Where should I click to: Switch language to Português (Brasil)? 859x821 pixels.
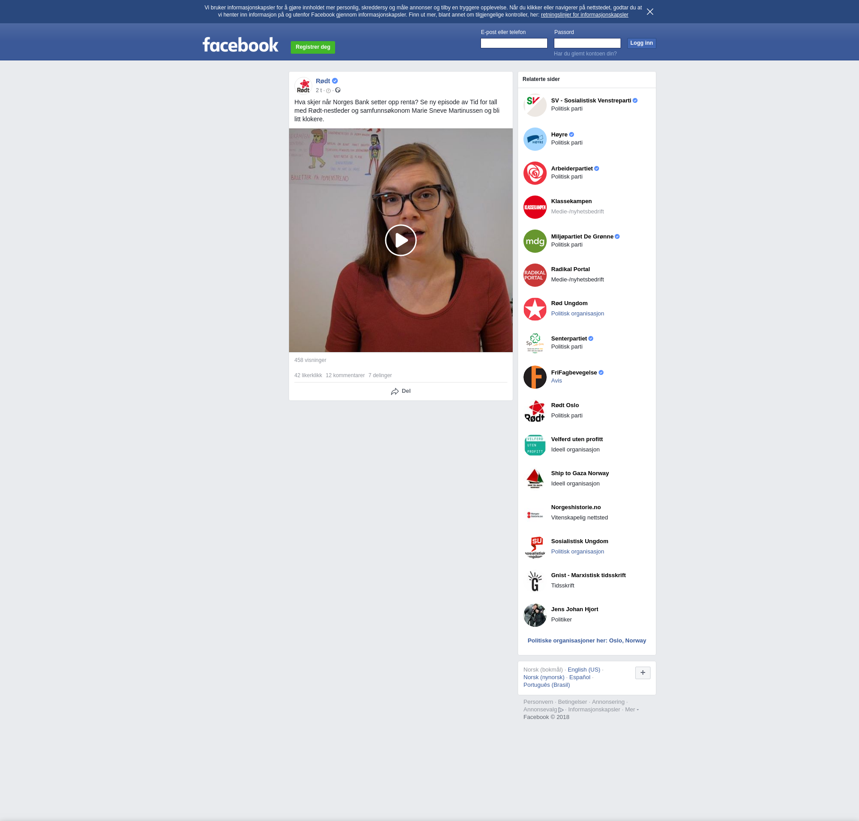(x=547, y=685)
